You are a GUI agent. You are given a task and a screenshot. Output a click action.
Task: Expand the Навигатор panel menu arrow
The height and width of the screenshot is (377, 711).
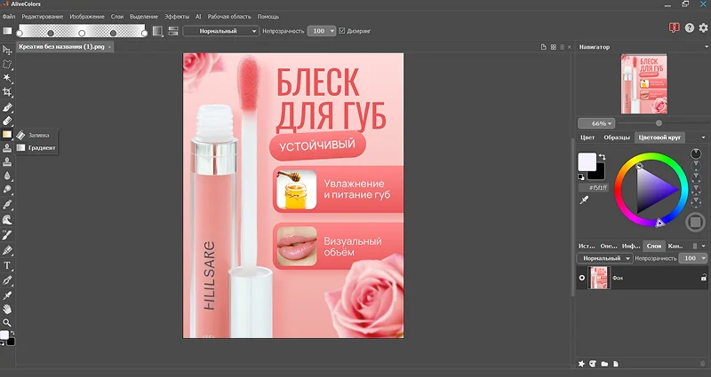coord(706,47)
